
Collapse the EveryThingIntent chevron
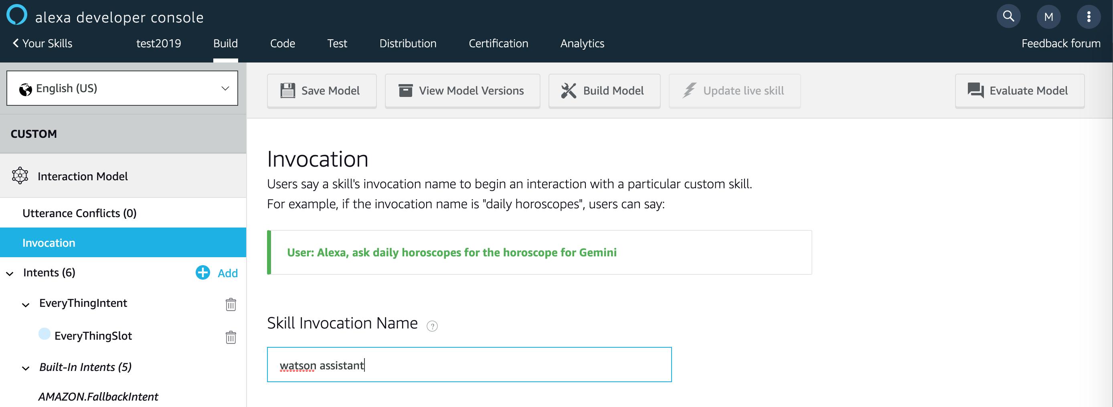coord(26,305)
